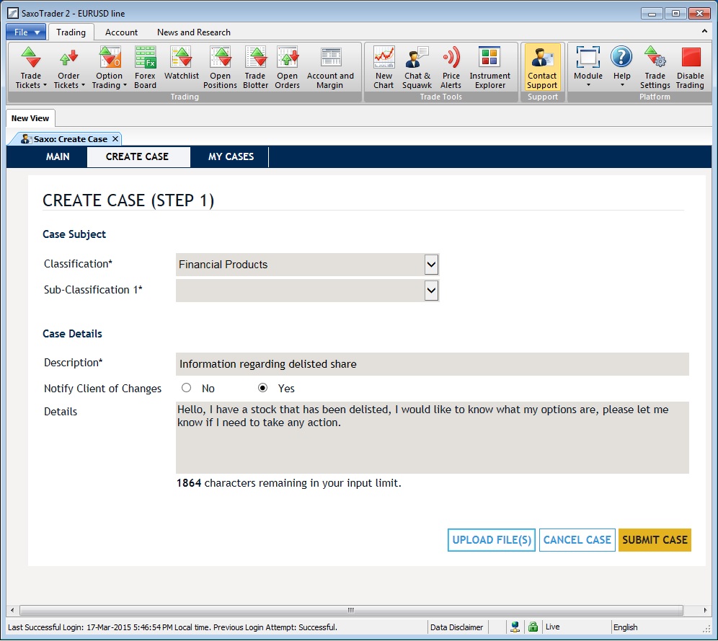
Task: Launch Option Trading
Action: (109, 68)
